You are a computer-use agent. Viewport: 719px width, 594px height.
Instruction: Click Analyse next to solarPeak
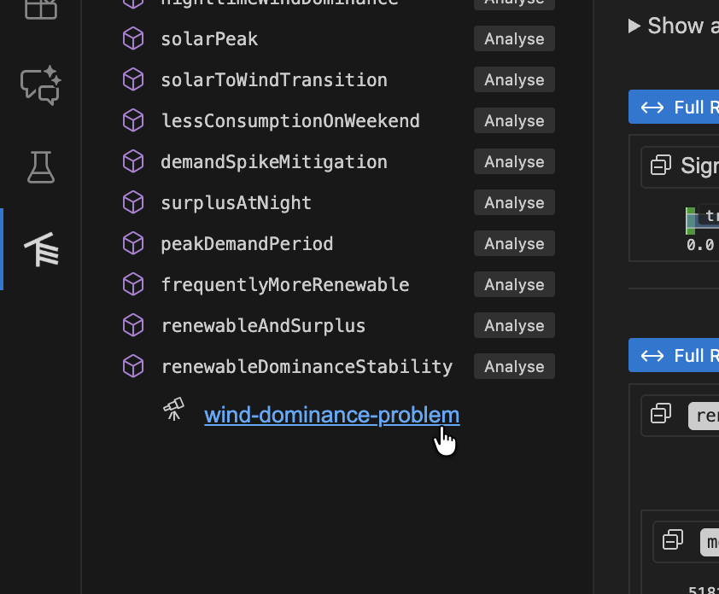pos(513,38)
